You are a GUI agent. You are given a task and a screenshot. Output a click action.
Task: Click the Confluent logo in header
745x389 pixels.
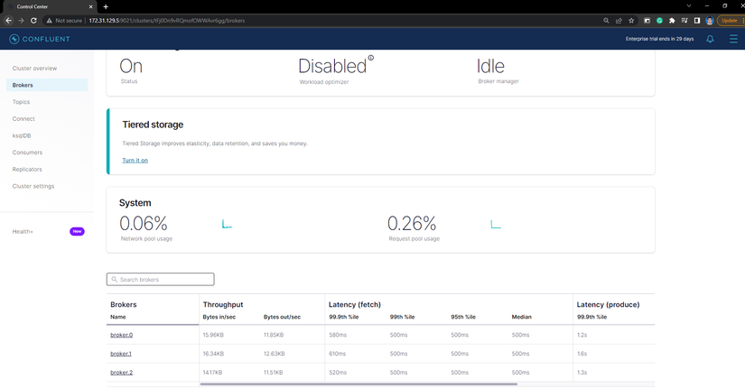40,39
